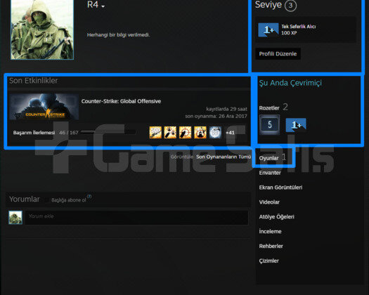Open Counter-Strike: Global Offensive title link
This screenshot has width=369, height=295.
pyautogui.click(x=121, y=101)
